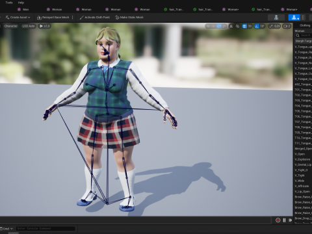This screenshot has height=234, width=312.
Task: Open the Character viewport menu
Action: pyautogui.click(x=10, y=26)
